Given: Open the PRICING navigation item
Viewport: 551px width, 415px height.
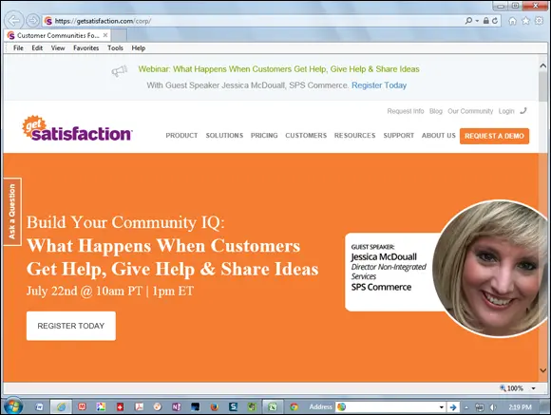Looking at the screenshot, I should click(264, 136).
